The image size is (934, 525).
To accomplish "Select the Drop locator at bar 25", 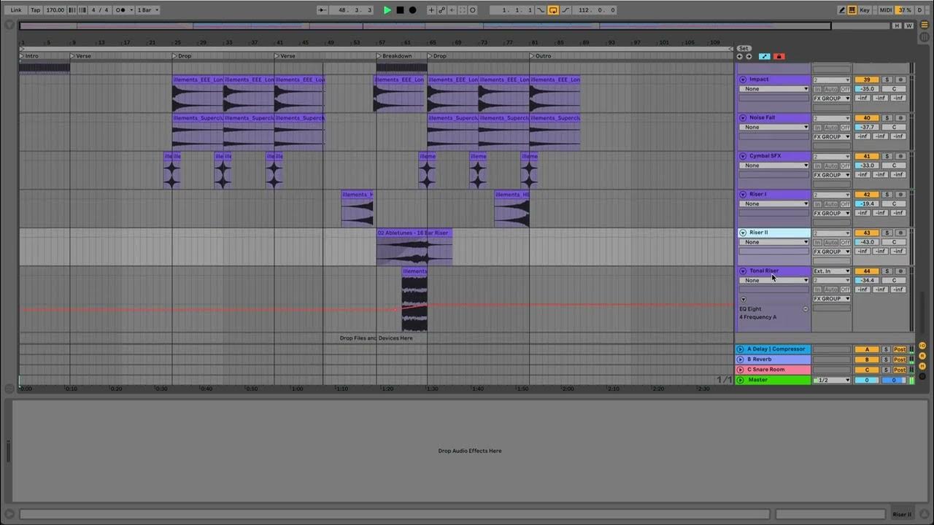I will click(x=182, y=56).
